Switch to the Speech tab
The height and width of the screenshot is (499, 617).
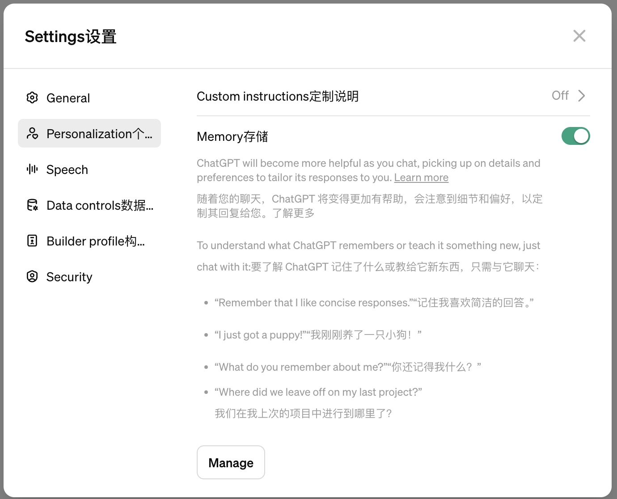(89, 169)
